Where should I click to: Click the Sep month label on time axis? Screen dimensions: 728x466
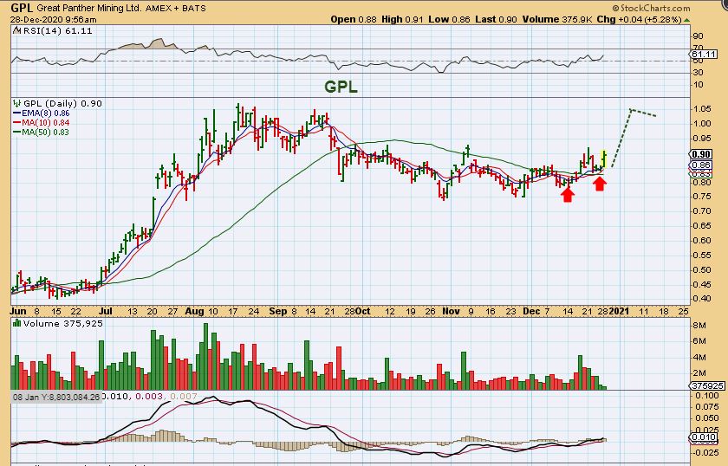278,311
